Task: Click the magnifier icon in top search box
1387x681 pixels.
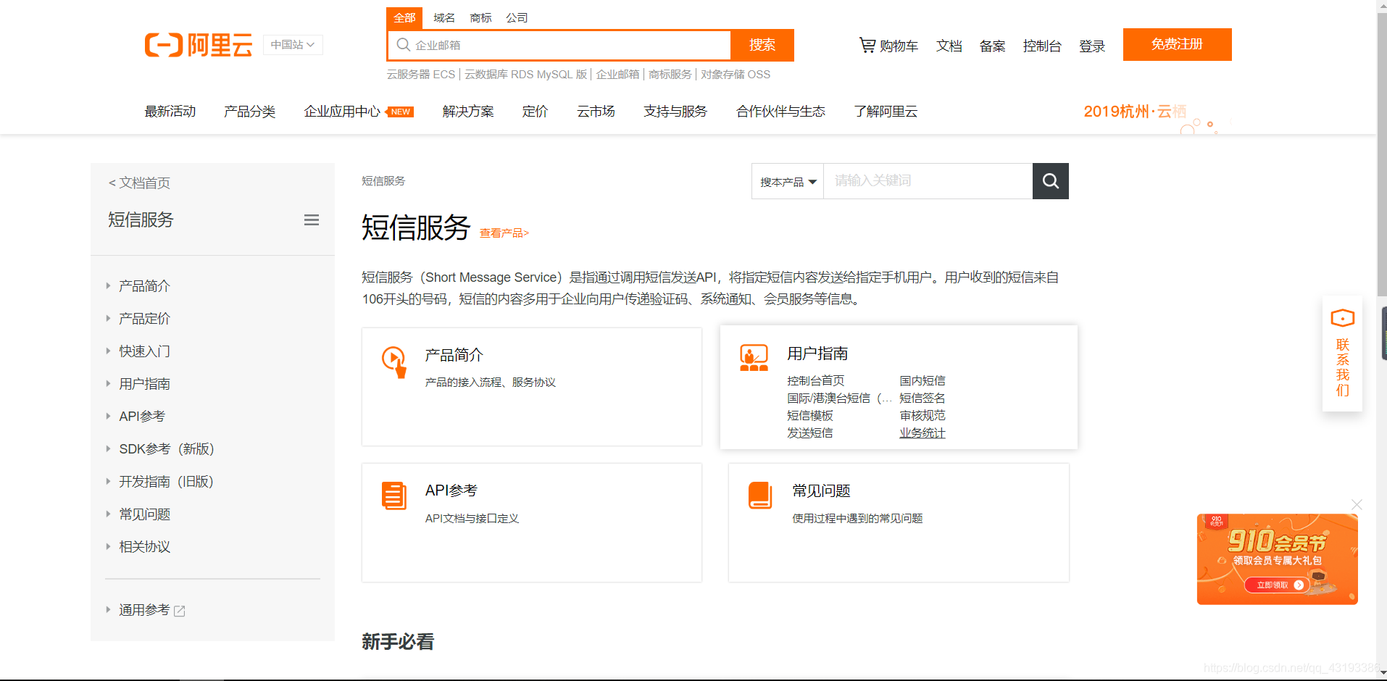Action: pos(404,45)
